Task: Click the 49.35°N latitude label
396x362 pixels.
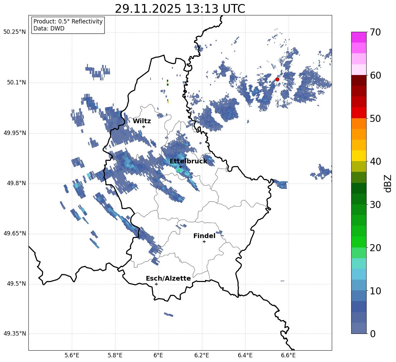Action: coord(15,334)
